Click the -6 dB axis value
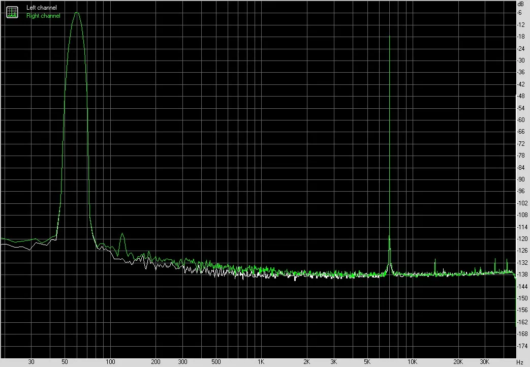Screen dimensions: 530x367 pos(520,13)
